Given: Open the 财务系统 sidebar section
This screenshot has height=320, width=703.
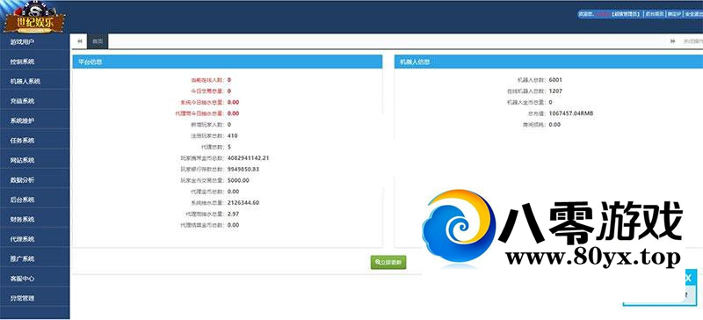Looking at the screenshot, I should tap(34, 220).
